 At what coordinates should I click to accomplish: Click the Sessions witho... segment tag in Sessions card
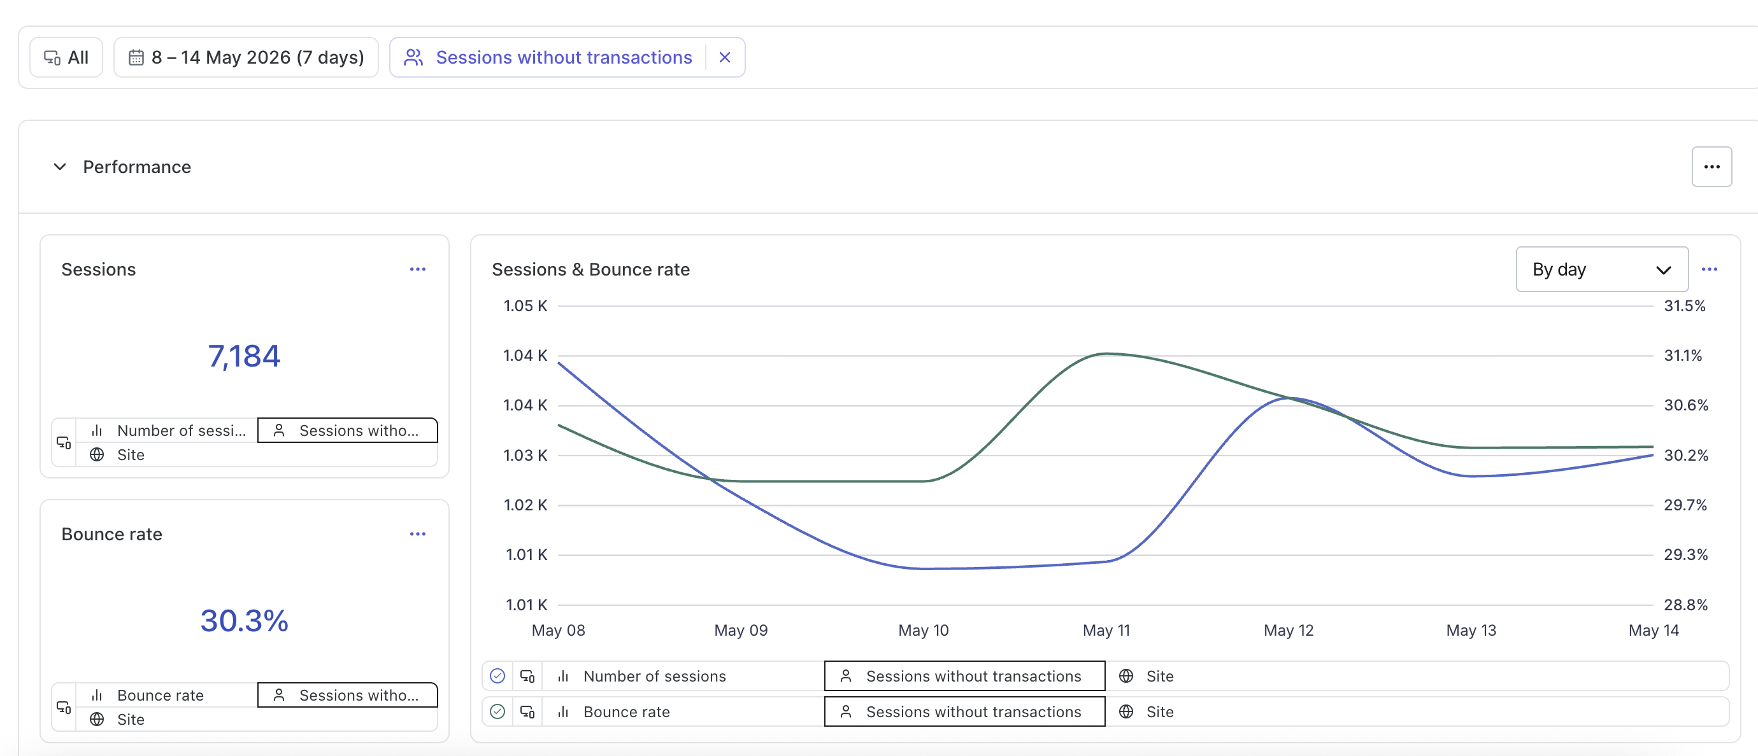tap(347, 430)
